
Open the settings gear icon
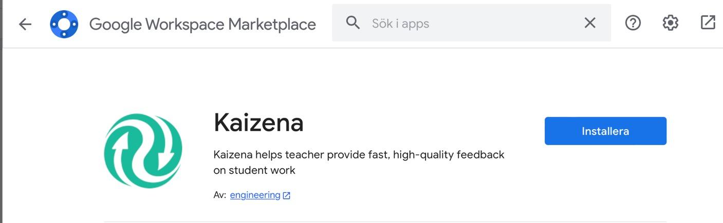670,23
